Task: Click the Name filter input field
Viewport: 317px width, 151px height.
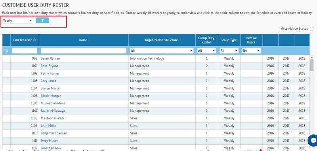Action: tap(84, 51)
